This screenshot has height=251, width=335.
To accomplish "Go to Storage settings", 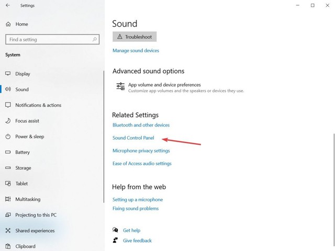I will coord(23,168).
